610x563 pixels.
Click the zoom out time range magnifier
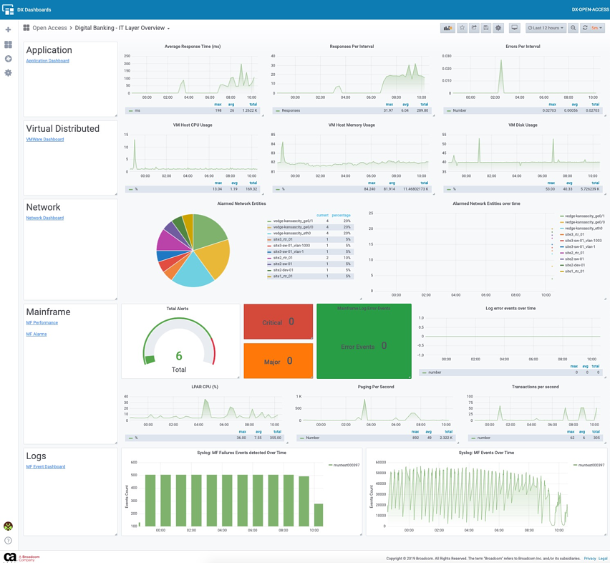pyautogui.click(x=573, y=28)
